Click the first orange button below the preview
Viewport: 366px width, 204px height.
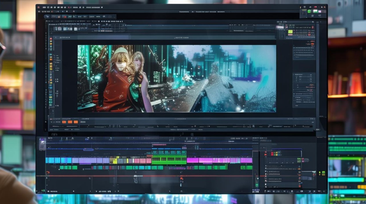tap(64, 122)
